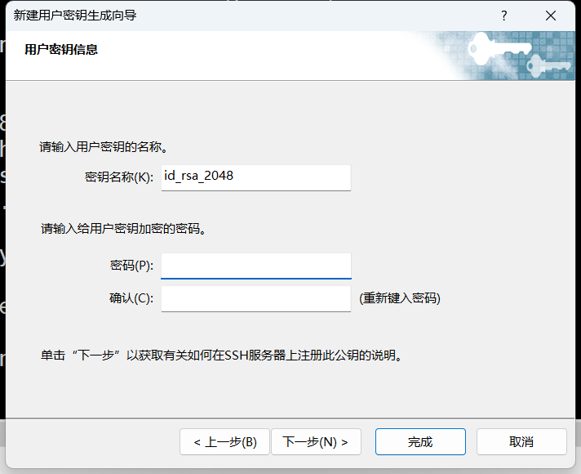Image resolution: width=581 pixels, height=474 pixels.
Task: Click the (重新键入密码) hint text
Action: pyautogui.click(x=400, y=298)
